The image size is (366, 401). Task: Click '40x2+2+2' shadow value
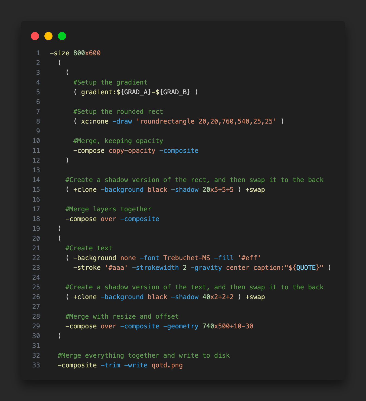click(218, 297)
